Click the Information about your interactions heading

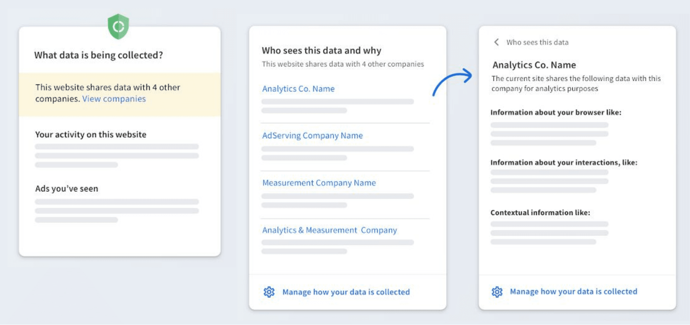(x=564, y=162)
